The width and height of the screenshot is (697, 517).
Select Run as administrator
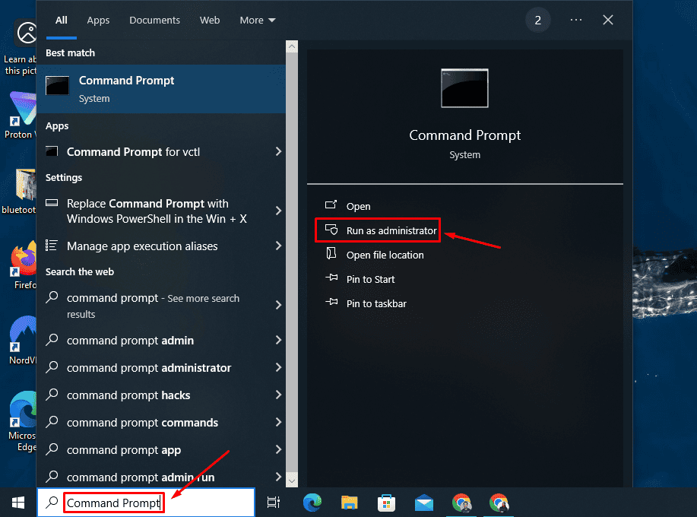pyautogui.click(x=391, y=230)
